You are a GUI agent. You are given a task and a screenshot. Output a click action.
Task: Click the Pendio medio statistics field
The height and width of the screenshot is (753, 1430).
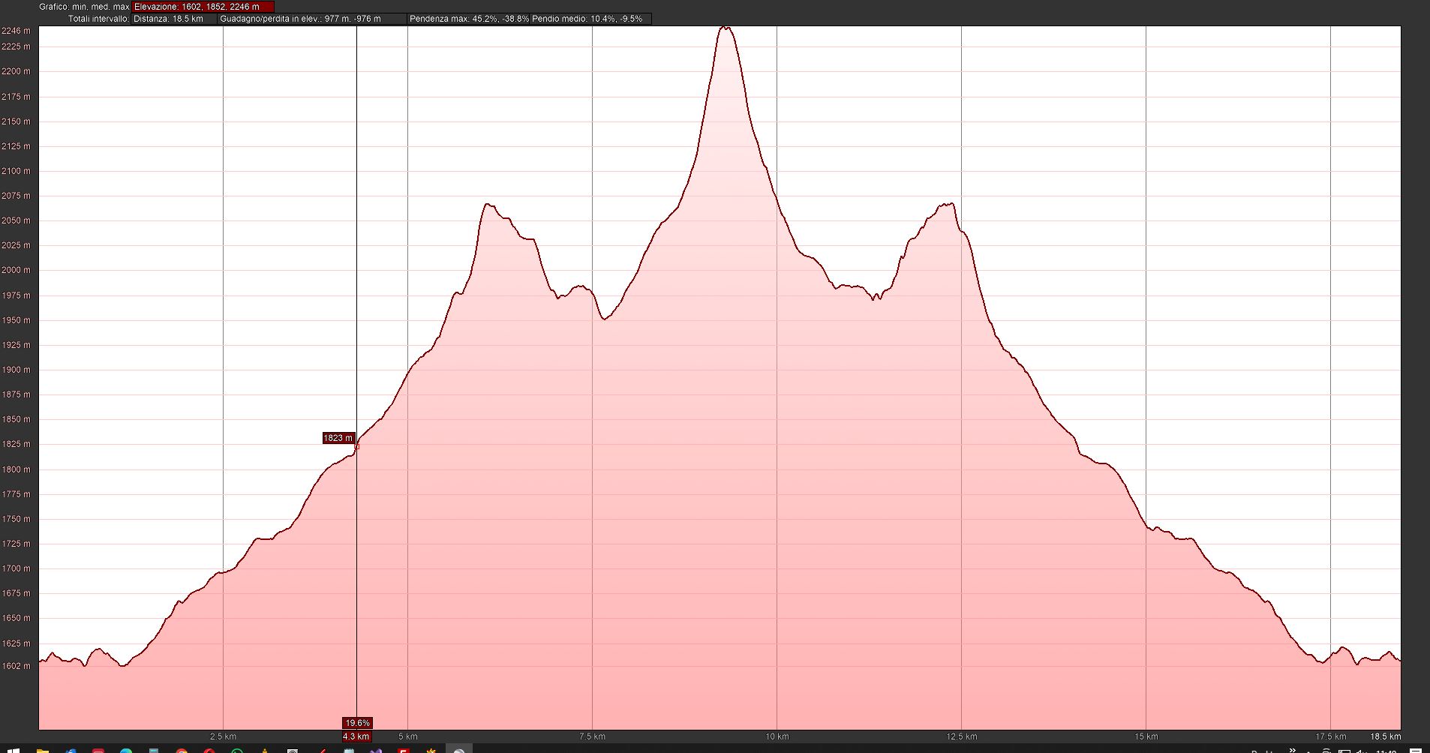coord(590,19)
